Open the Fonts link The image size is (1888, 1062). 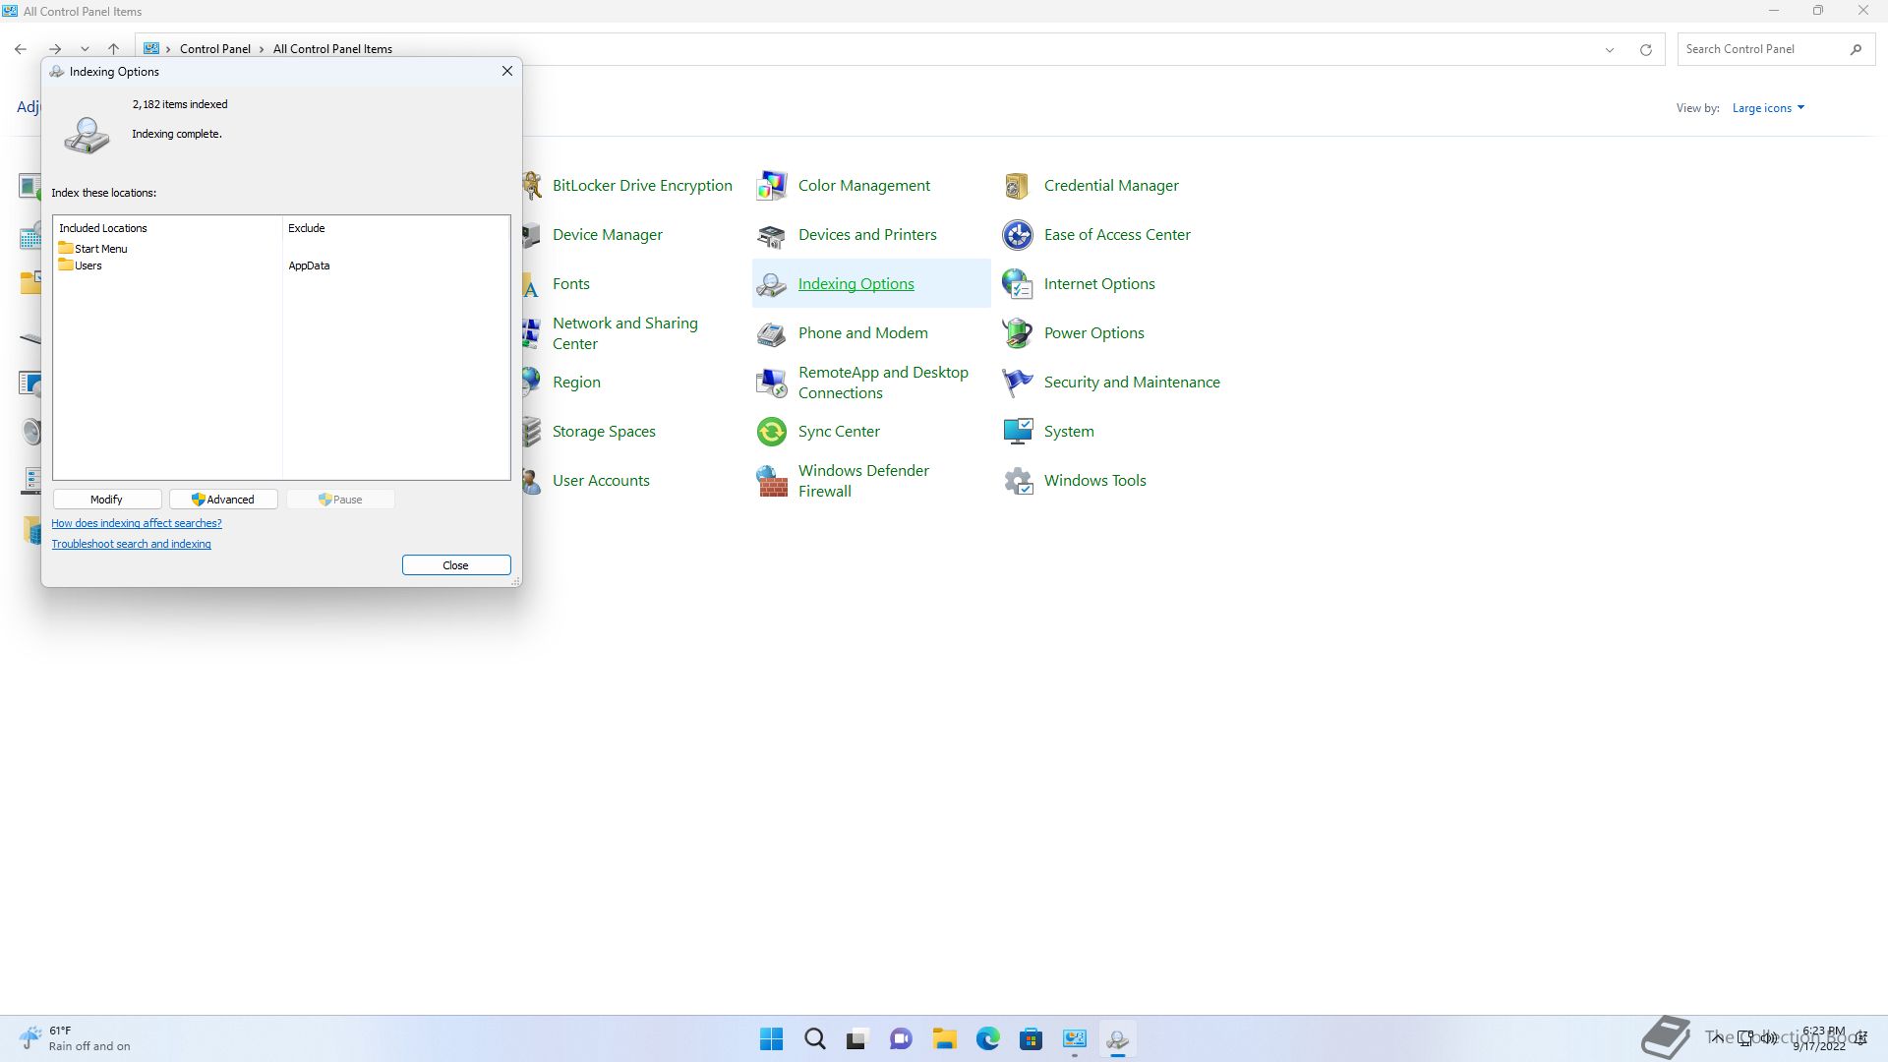point(571,283)
